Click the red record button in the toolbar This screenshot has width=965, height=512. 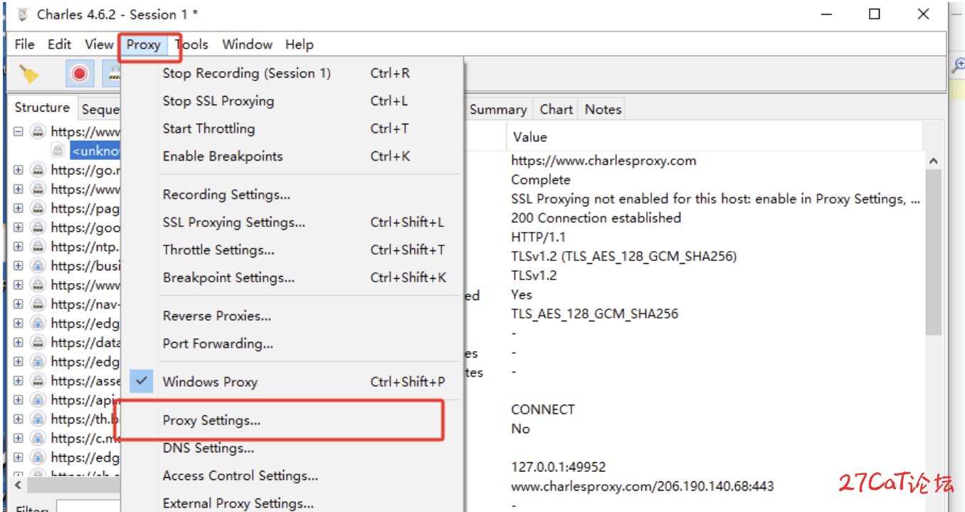80,73
